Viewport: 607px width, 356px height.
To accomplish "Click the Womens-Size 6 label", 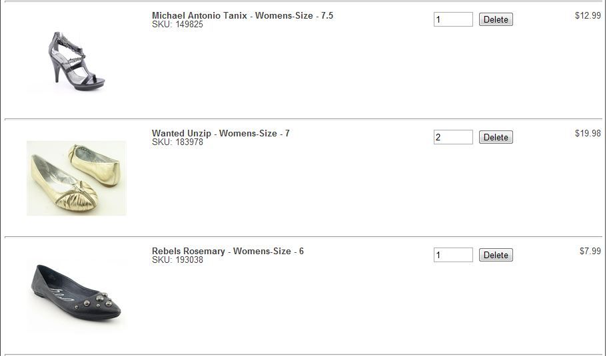I will click(x=268, y=251).
